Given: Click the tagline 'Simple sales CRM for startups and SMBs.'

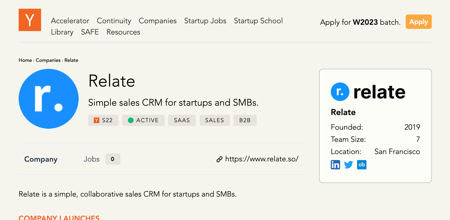Looking at the screenshot, I should (x=173, y=102).
